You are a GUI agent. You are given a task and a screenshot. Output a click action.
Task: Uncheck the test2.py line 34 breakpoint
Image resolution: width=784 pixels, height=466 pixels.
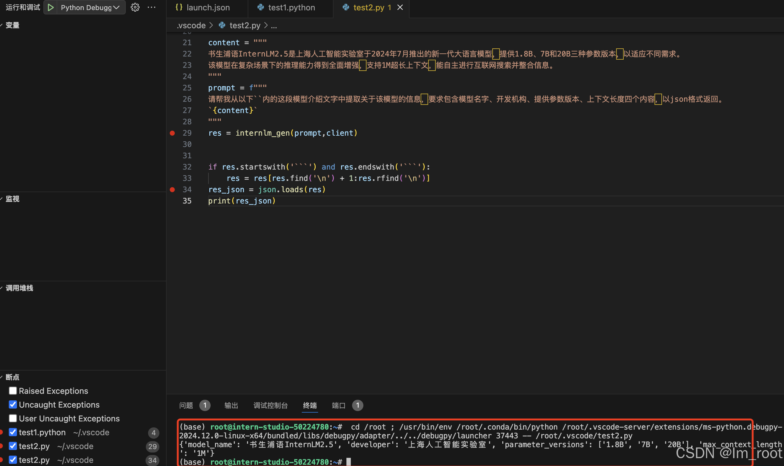point(13,460)
